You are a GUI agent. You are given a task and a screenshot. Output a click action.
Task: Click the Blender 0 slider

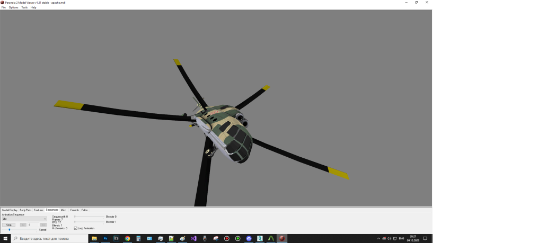pyautogui.click(x=89, y=217)
